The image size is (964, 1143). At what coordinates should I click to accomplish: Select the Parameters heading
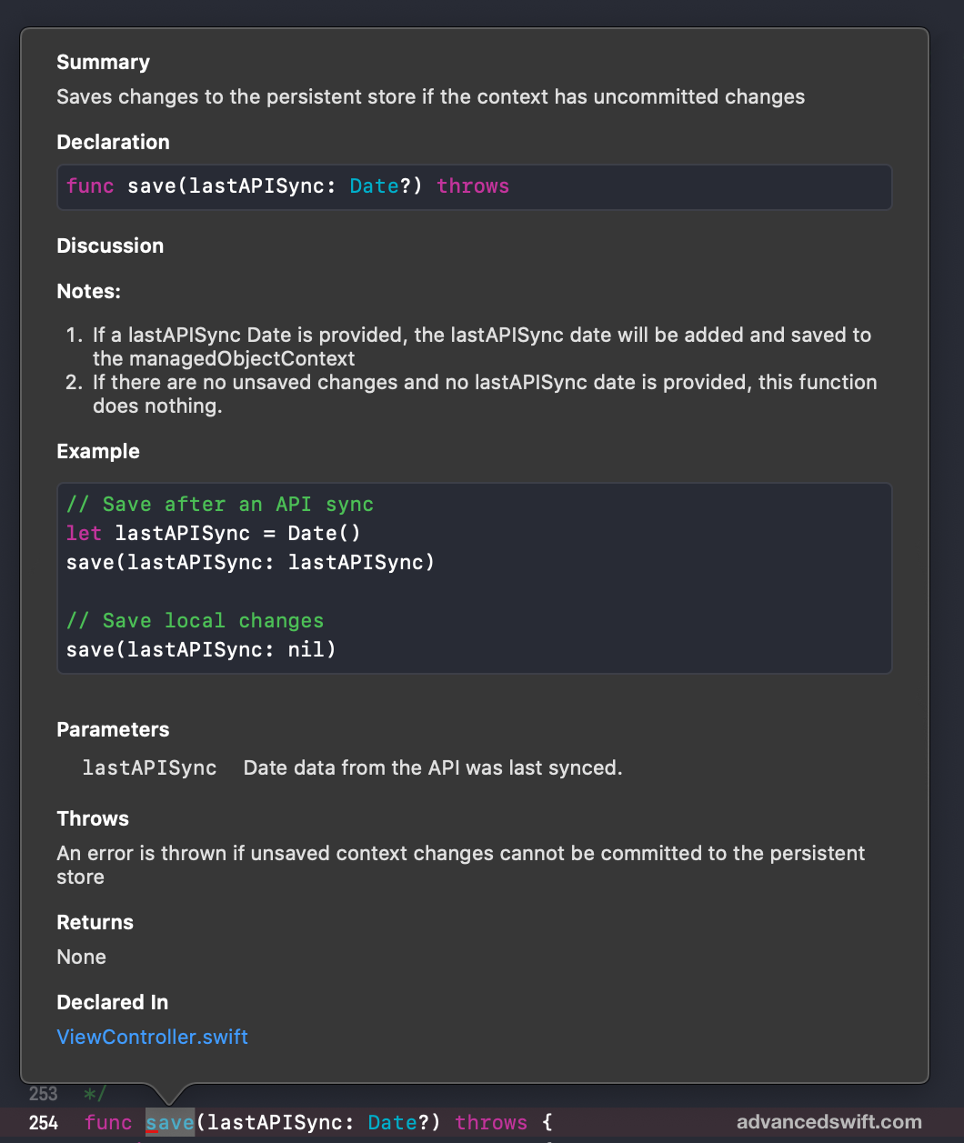pos(113,729)
